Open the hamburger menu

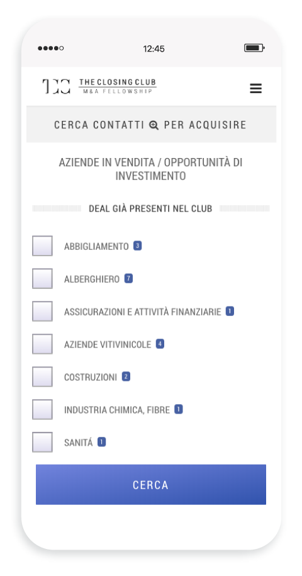tap(256, 88)
